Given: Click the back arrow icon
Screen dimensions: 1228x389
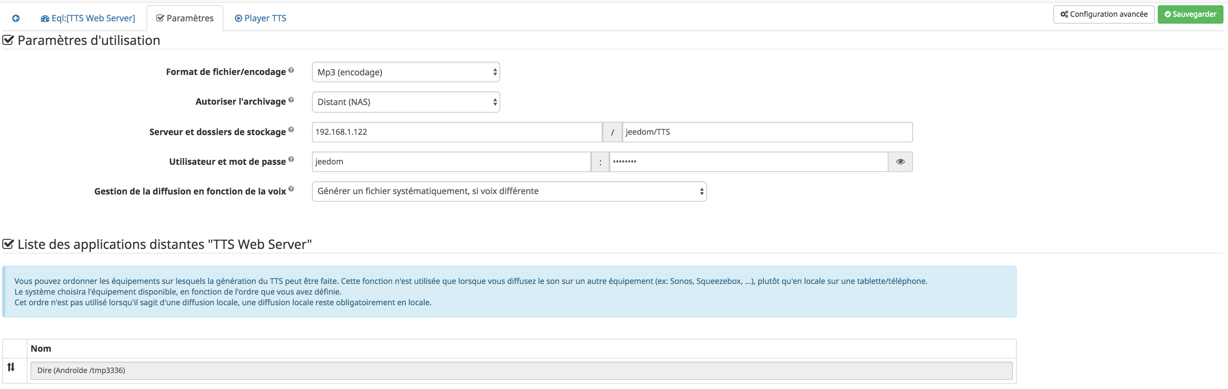Looking at the screenshot, I should coord(16,18).
